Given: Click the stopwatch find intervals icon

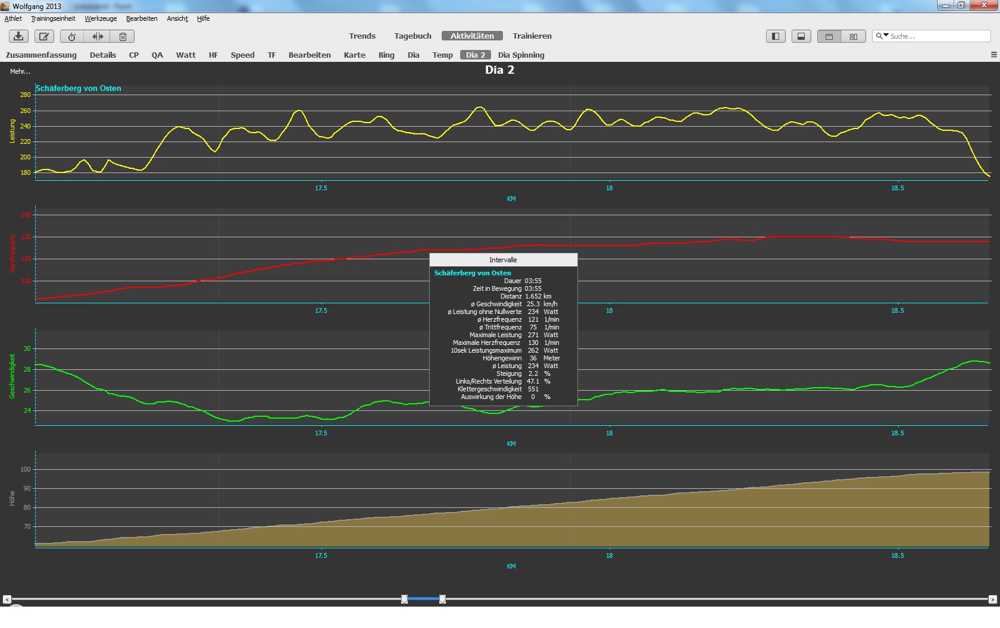Looking at the screenshot, I should (x=71, y=36).
